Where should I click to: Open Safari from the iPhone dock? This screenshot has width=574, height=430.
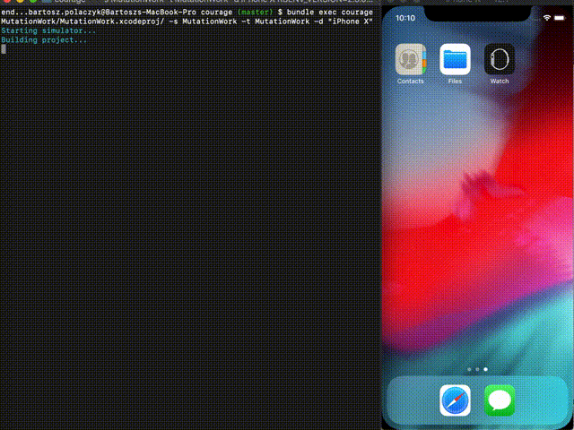tap(455, 400)
